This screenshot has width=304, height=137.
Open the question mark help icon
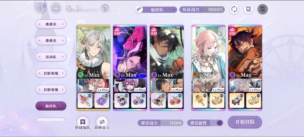[105, 8]
